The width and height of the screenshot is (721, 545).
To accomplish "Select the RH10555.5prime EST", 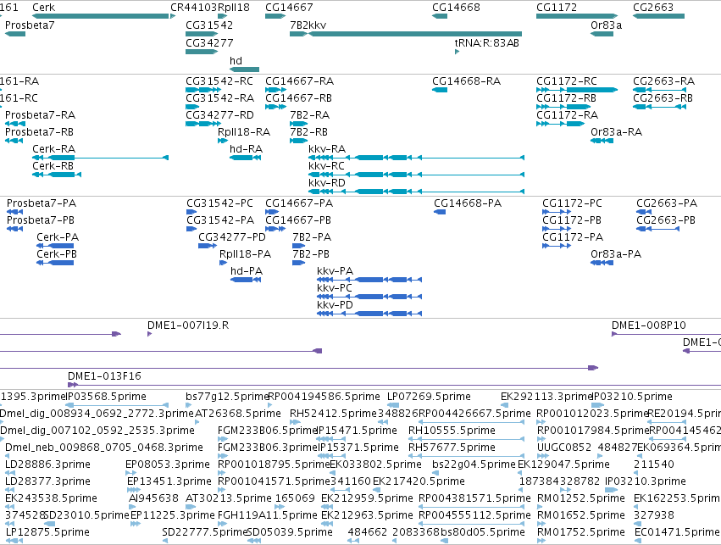I will click(466, 439).
